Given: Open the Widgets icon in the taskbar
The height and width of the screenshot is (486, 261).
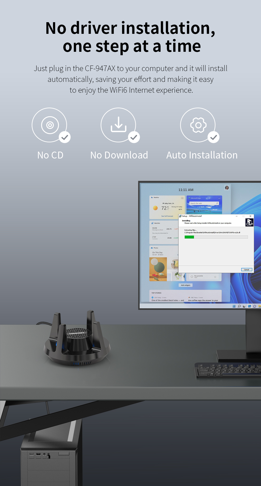Looking at the screenshot, I should (x=249, y=306).
